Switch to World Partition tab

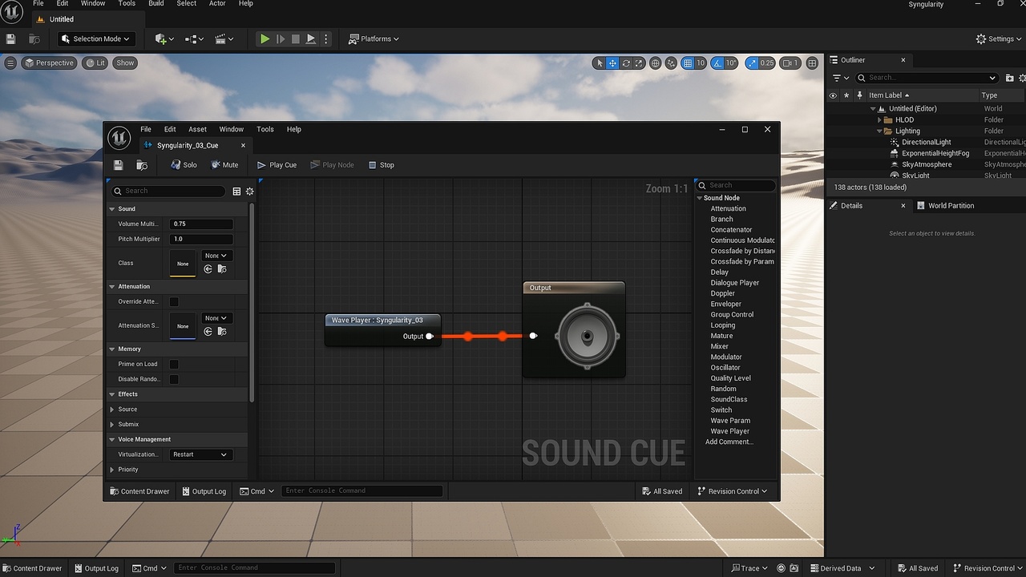point(950,206)
